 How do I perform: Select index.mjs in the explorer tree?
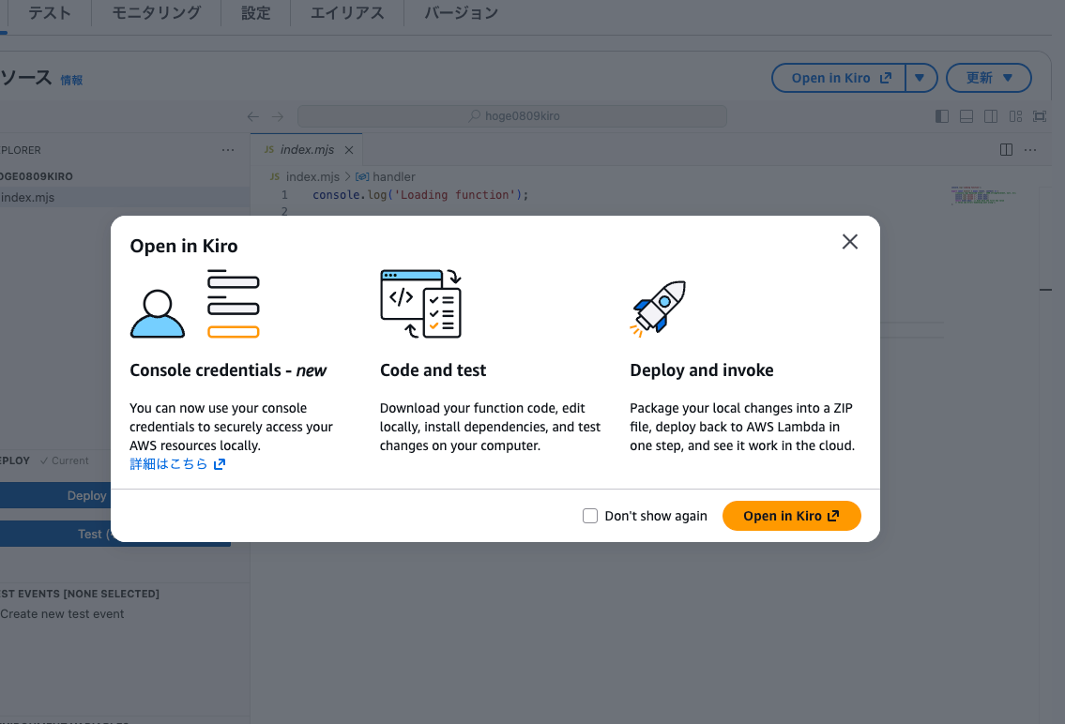pyautogui.click(x=125, y=198)
